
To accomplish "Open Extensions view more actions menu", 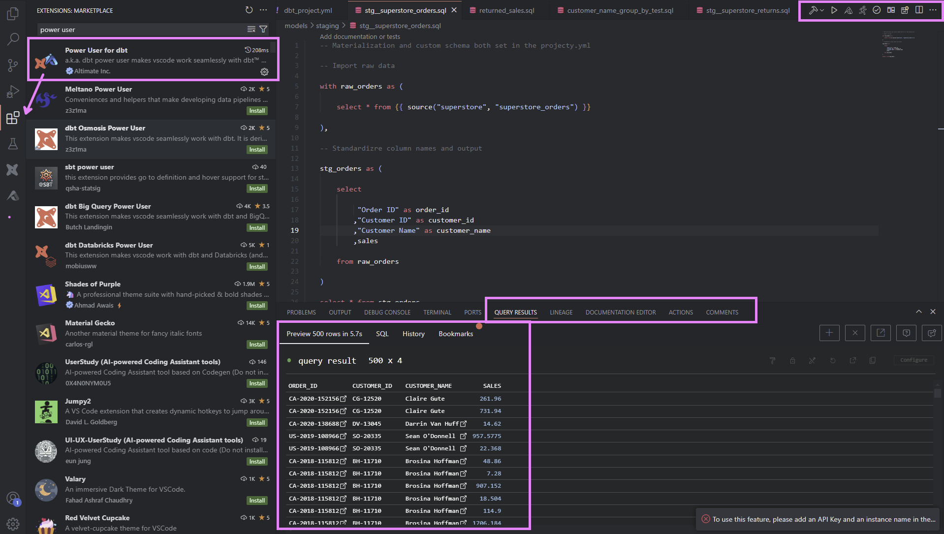I will coord(263,10).
